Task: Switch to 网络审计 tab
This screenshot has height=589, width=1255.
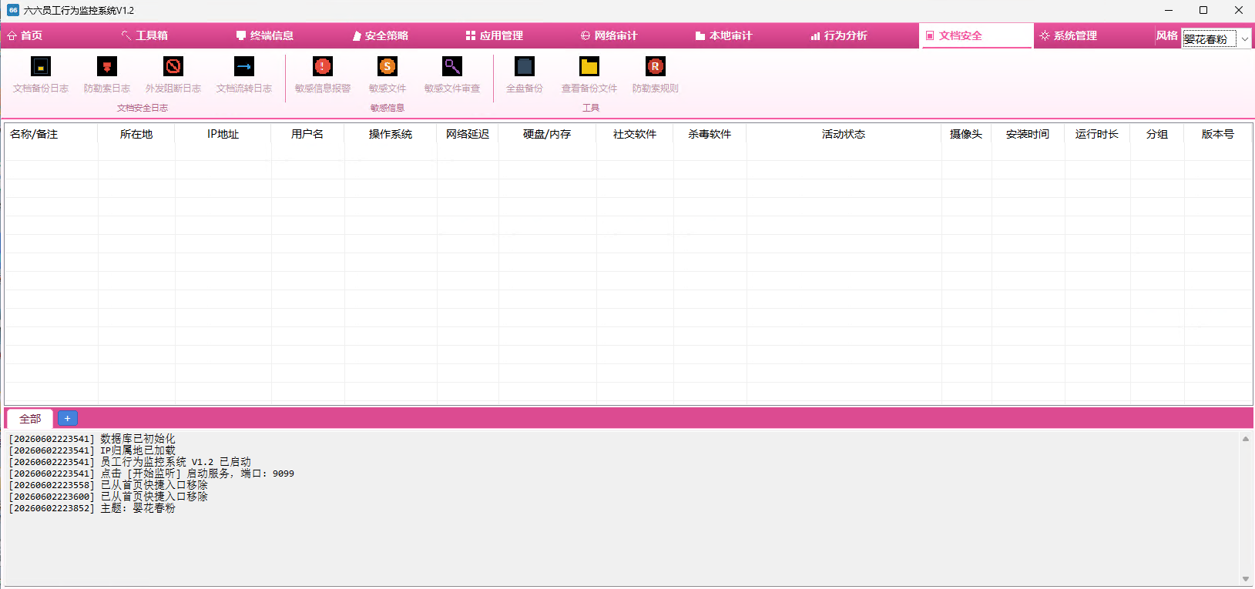Action: coord(609,35)
